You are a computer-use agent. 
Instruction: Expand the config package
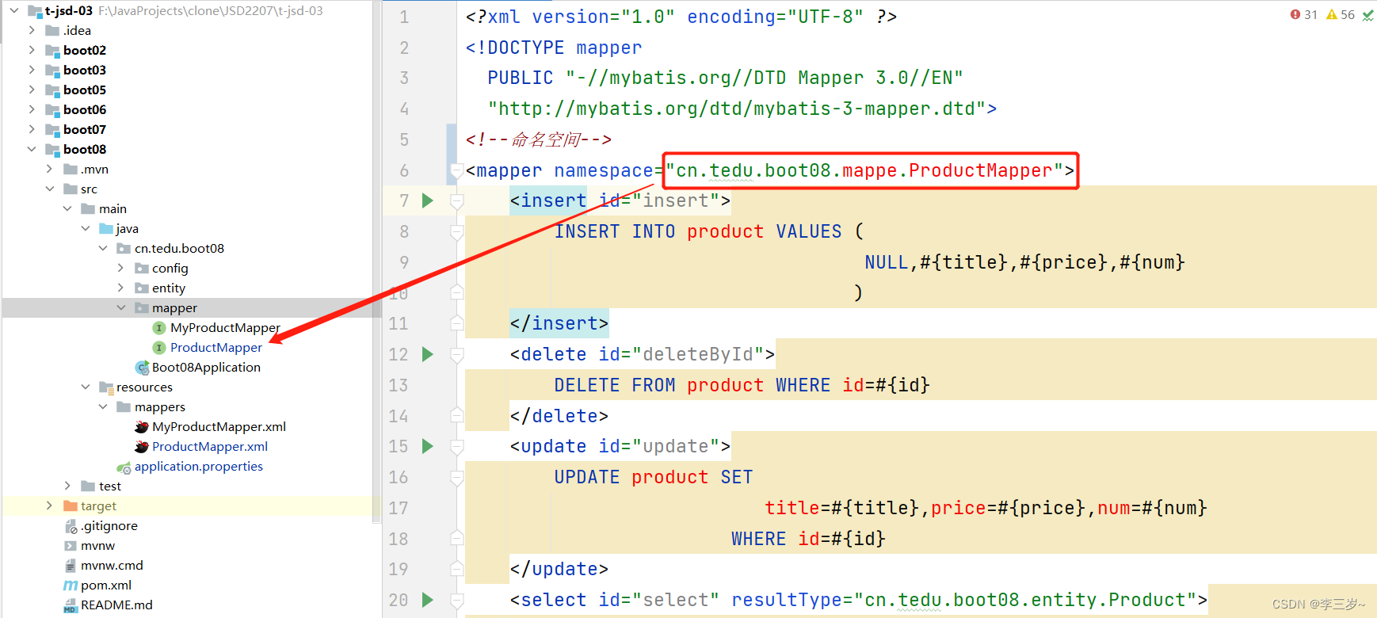[x=121, y=269]
